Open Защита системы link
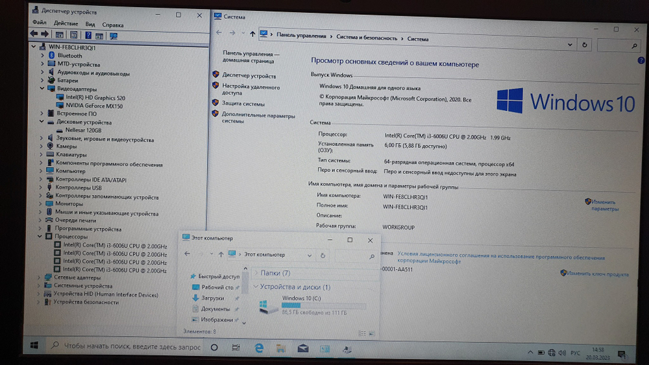 coord(243,103)
